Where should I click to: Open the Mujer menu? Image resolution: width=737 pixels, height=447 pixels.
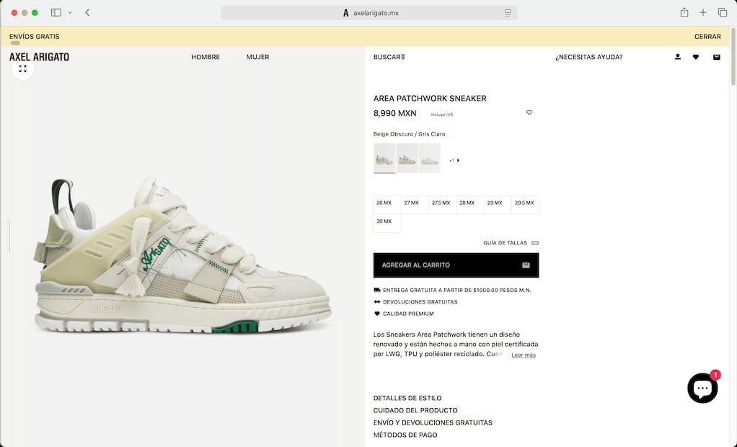coord(257,57)
